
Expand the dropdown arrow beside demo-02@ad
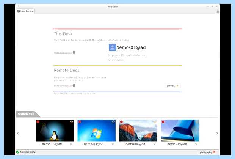click(71, 144)
